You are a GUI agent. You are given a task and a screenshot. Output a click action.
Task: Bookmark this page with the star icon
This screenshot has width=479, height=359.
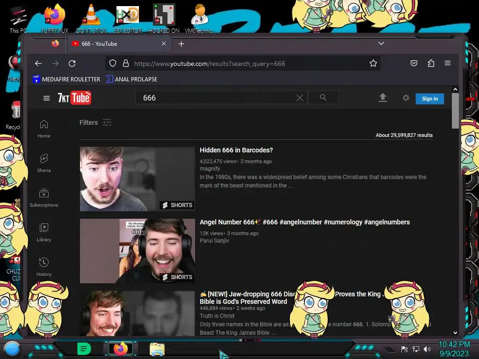coord(373,63)
